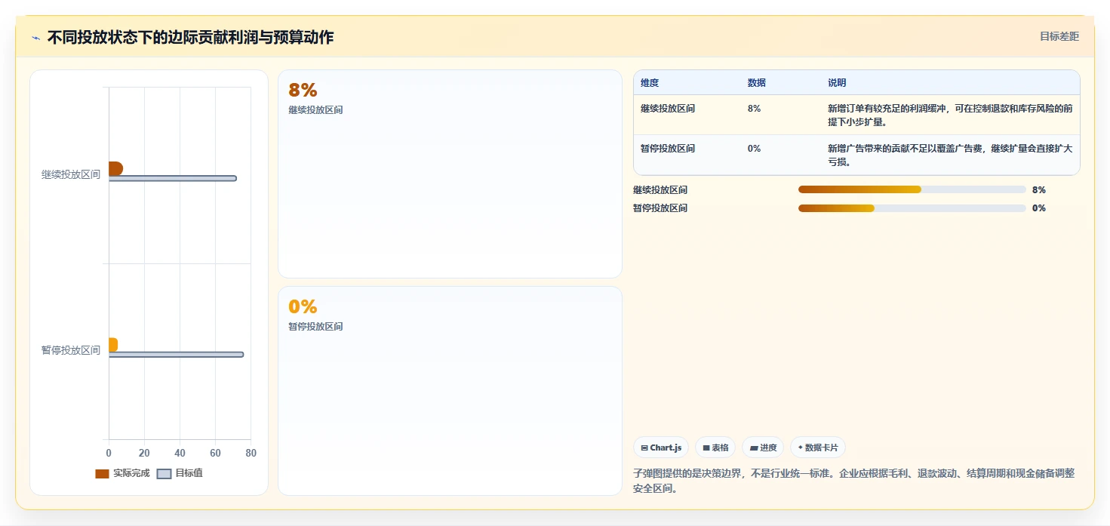The image size is (1110, 526).
Task: Click the 目标差距 label in header
Action: coord(1059,36)
